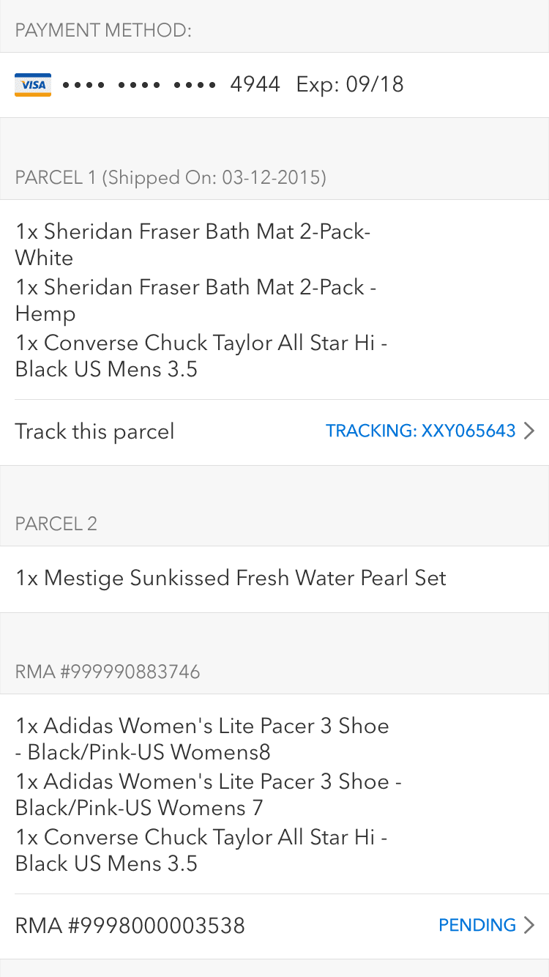Expand the chevron next to PENDING
Image resolution: width=549 pixels, height=977 pixels.
click(529, 926)
